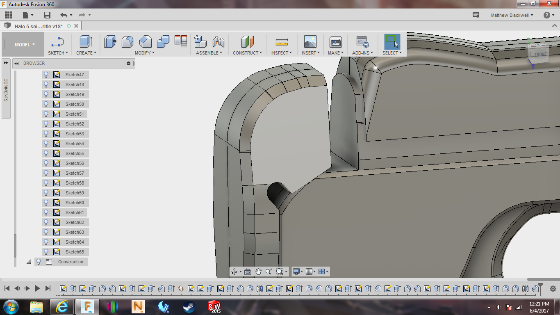Viewport: 560px width, 315px height.
Task: Toggle visibility lightbulb for Sketch65
Action: pos(46,252)
